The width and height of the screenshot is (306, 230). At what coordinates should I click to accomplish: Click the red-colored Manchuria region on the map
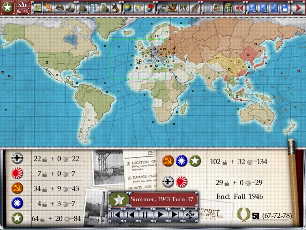tap(250, 53)
